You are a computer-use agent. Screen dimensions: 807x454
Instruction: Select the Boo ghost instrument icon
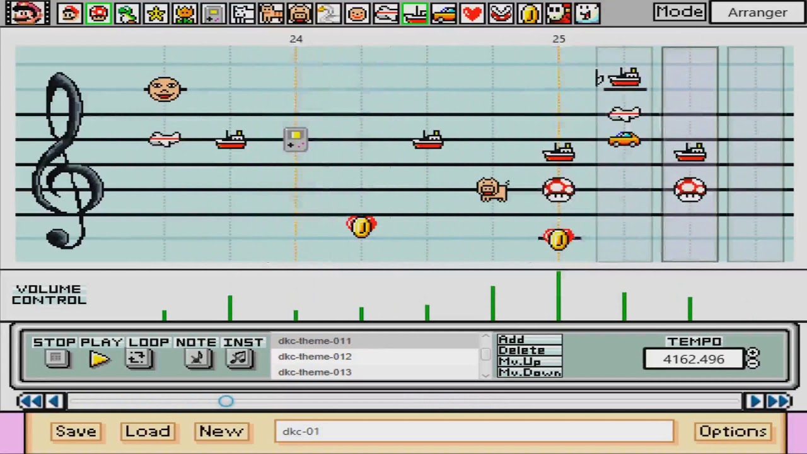pos(587,13)
